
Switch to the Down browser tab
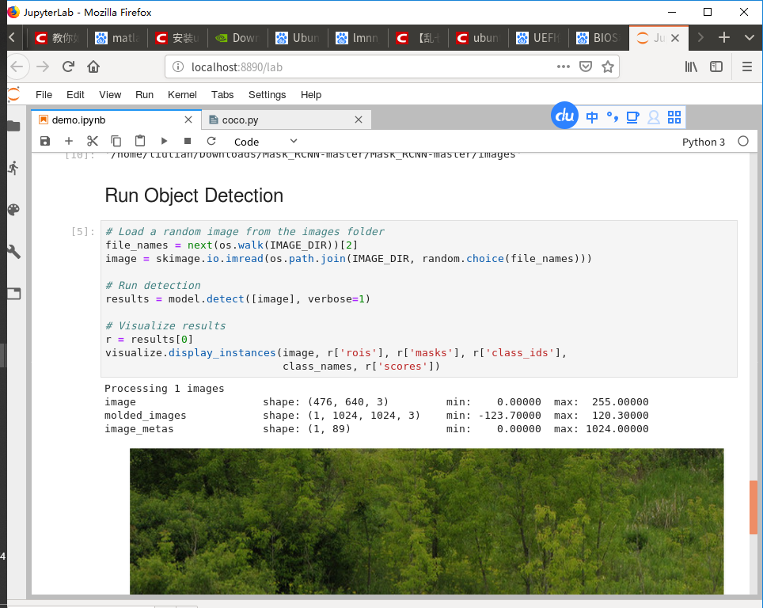[237, 38]
